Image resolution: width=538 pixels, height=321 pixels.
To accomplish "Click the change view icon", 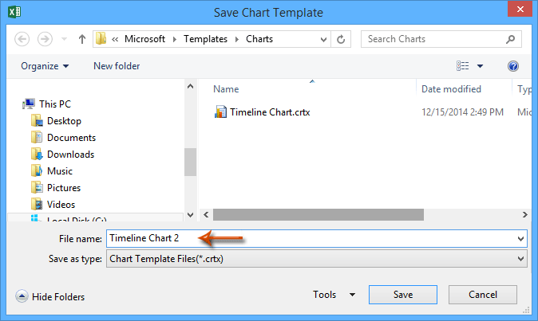I will (463, 66).
